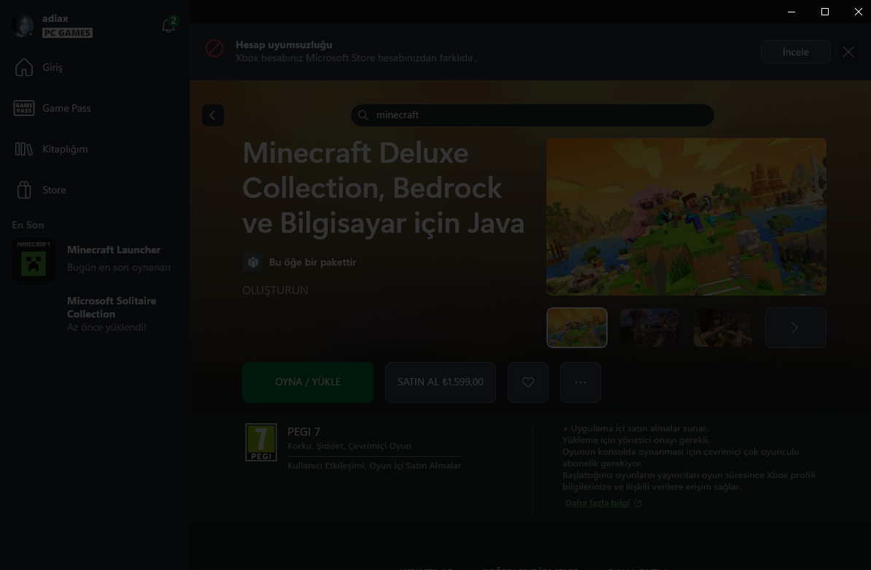This screenshot has height=570, width=871.
Task: Click the Korku, Şiddet, Çevrimiçi Oyun text
Action: click(349, 445)
